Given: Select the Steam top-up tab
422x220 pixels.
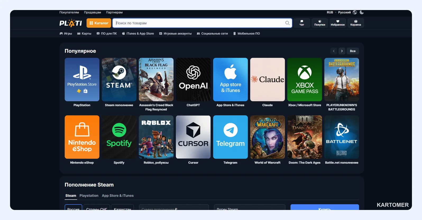Looking at the screenshot, I should [71, 195].
